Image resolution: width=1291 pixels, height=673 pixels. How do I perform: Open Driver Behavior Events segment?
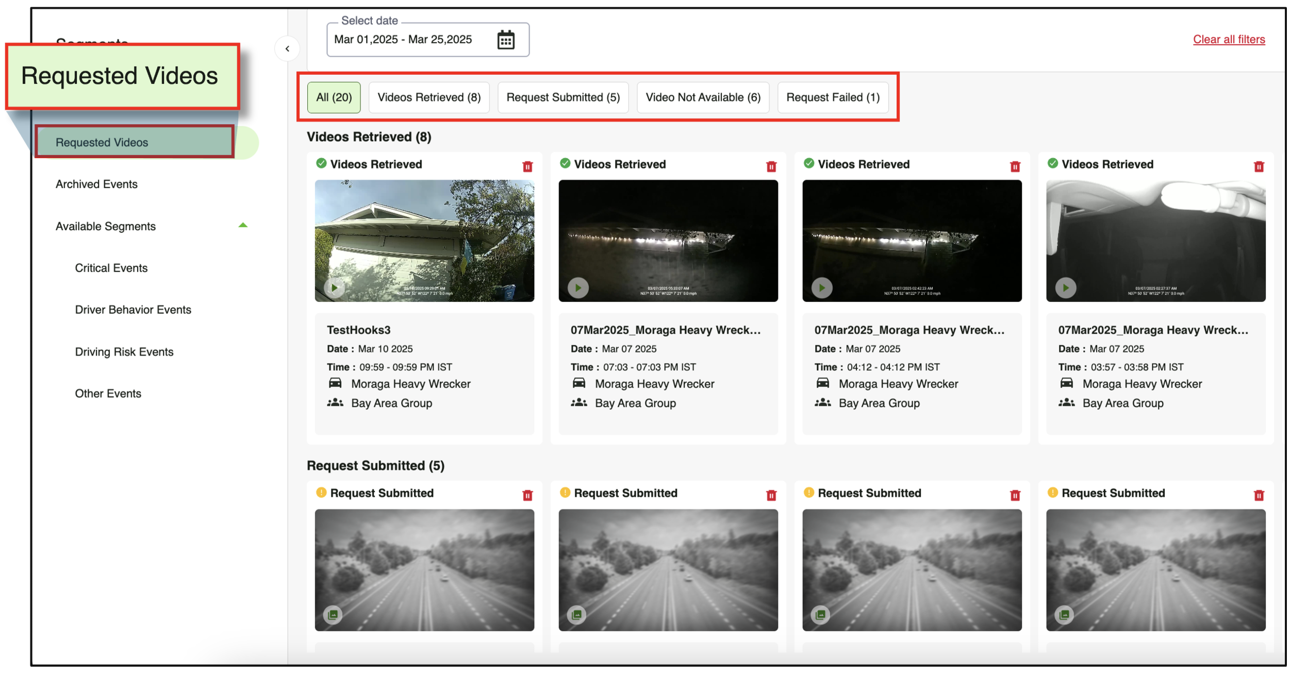[133, 310]
